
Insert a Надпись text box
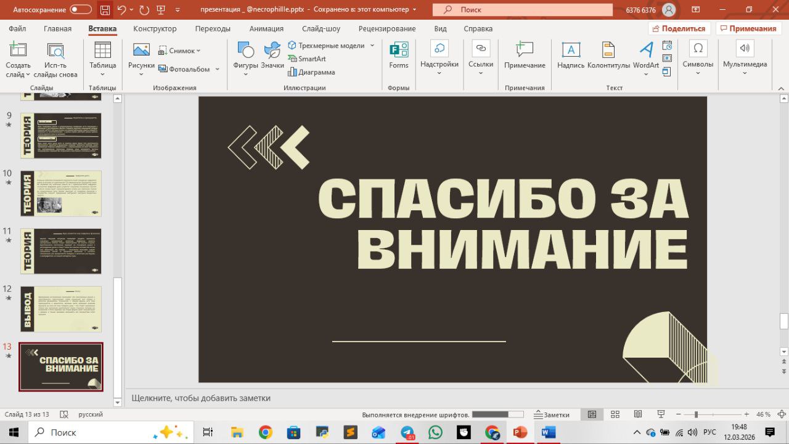571,55
